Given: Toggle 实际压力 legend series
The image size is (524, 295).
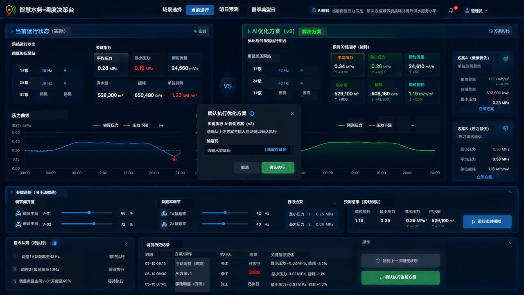Looking at the screenshot, I should [106, 125].
